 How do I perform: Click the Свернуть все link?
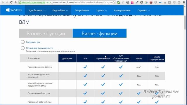[x=33, y=42]
